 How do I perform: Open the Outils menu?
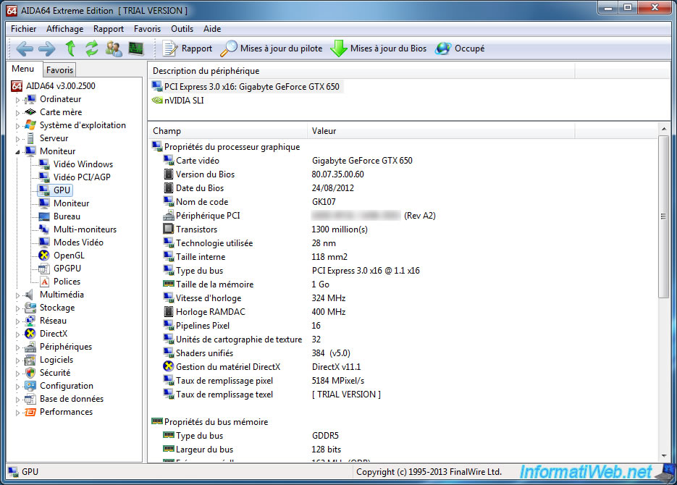pos(182,28)
